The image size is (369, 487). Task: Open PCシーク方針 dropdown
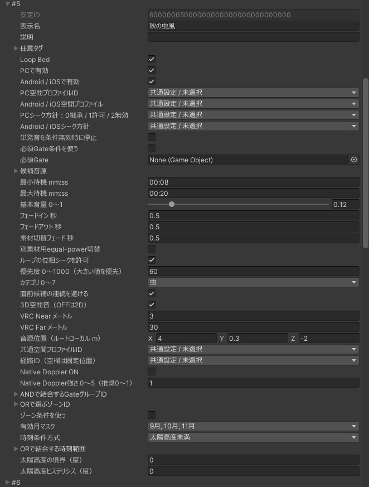click(x=253, y=115)
